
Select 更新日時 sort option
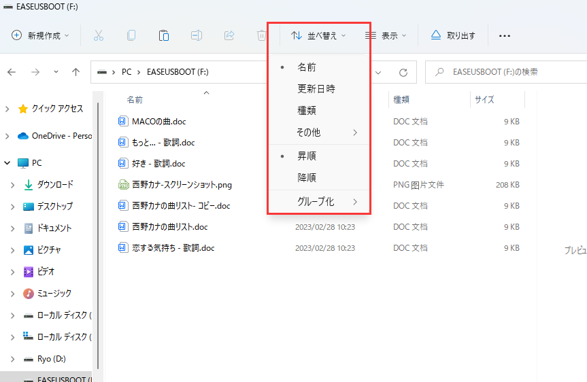[x=319, y=89]
